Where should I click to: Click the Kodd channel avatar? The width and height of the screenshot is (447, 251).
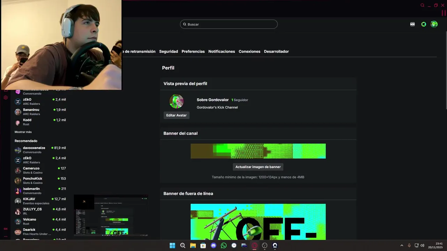tap(18, 122)
